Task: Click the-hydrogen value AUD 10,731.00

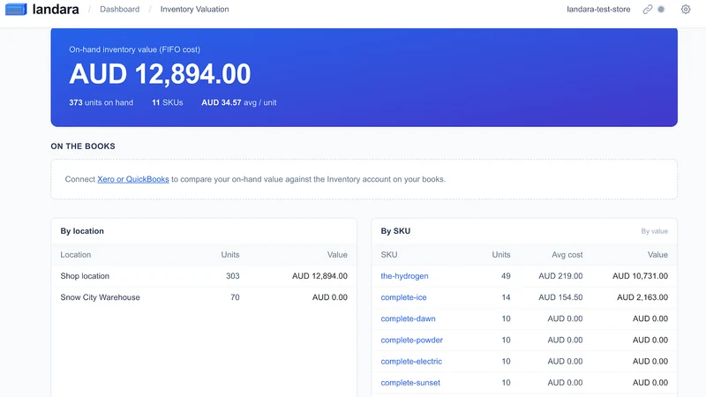Action: (641, 276)
